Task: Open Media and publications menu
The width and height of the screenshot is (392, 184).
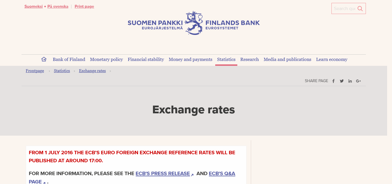Action: pyautogui.click(x=287, y=60)
